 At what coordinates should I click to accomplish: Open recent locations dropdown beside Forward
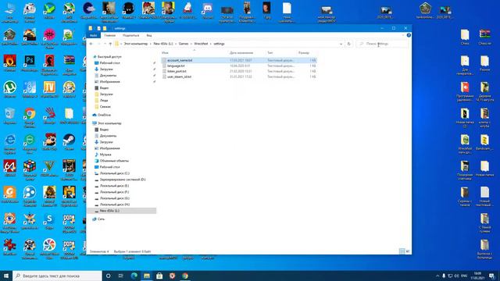(x=105, y=44)
